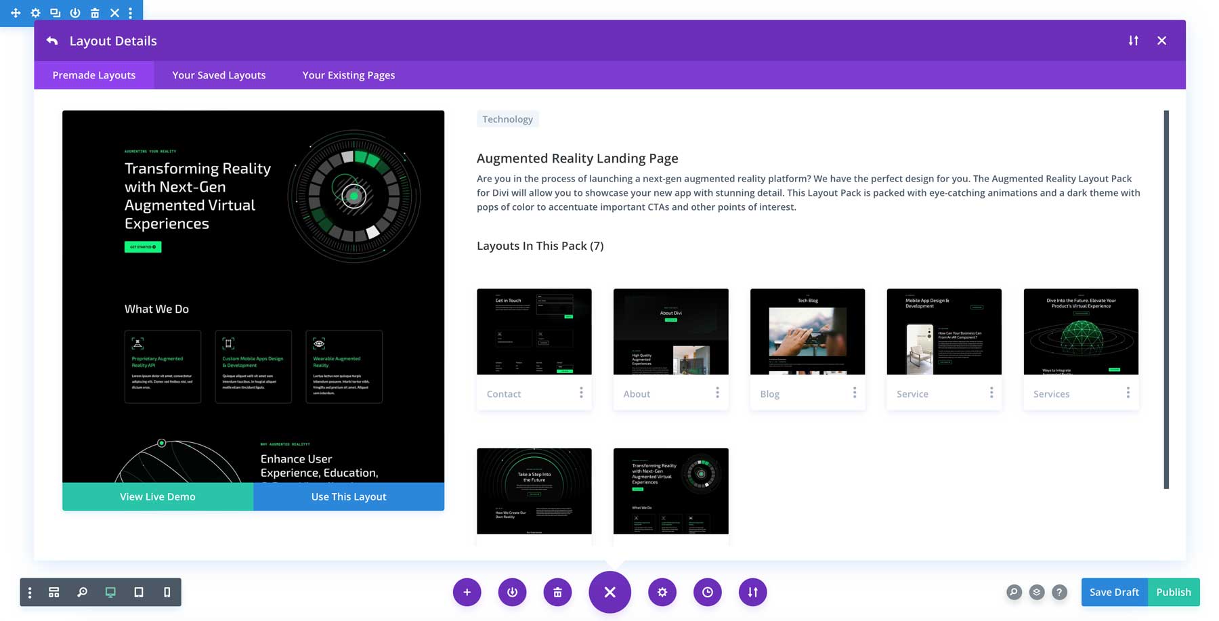This screenshot has width=1219, height=621.
Task: Open the Your Existing Pages tab
Action: pos(348,75)
